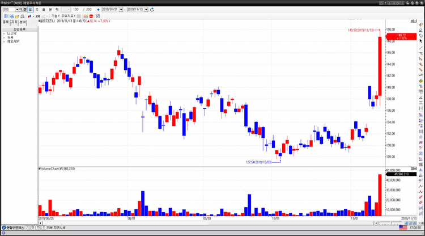Open the 2019/01/31 start date dropdown
The image size is (425, 236).
coord(121,10)
